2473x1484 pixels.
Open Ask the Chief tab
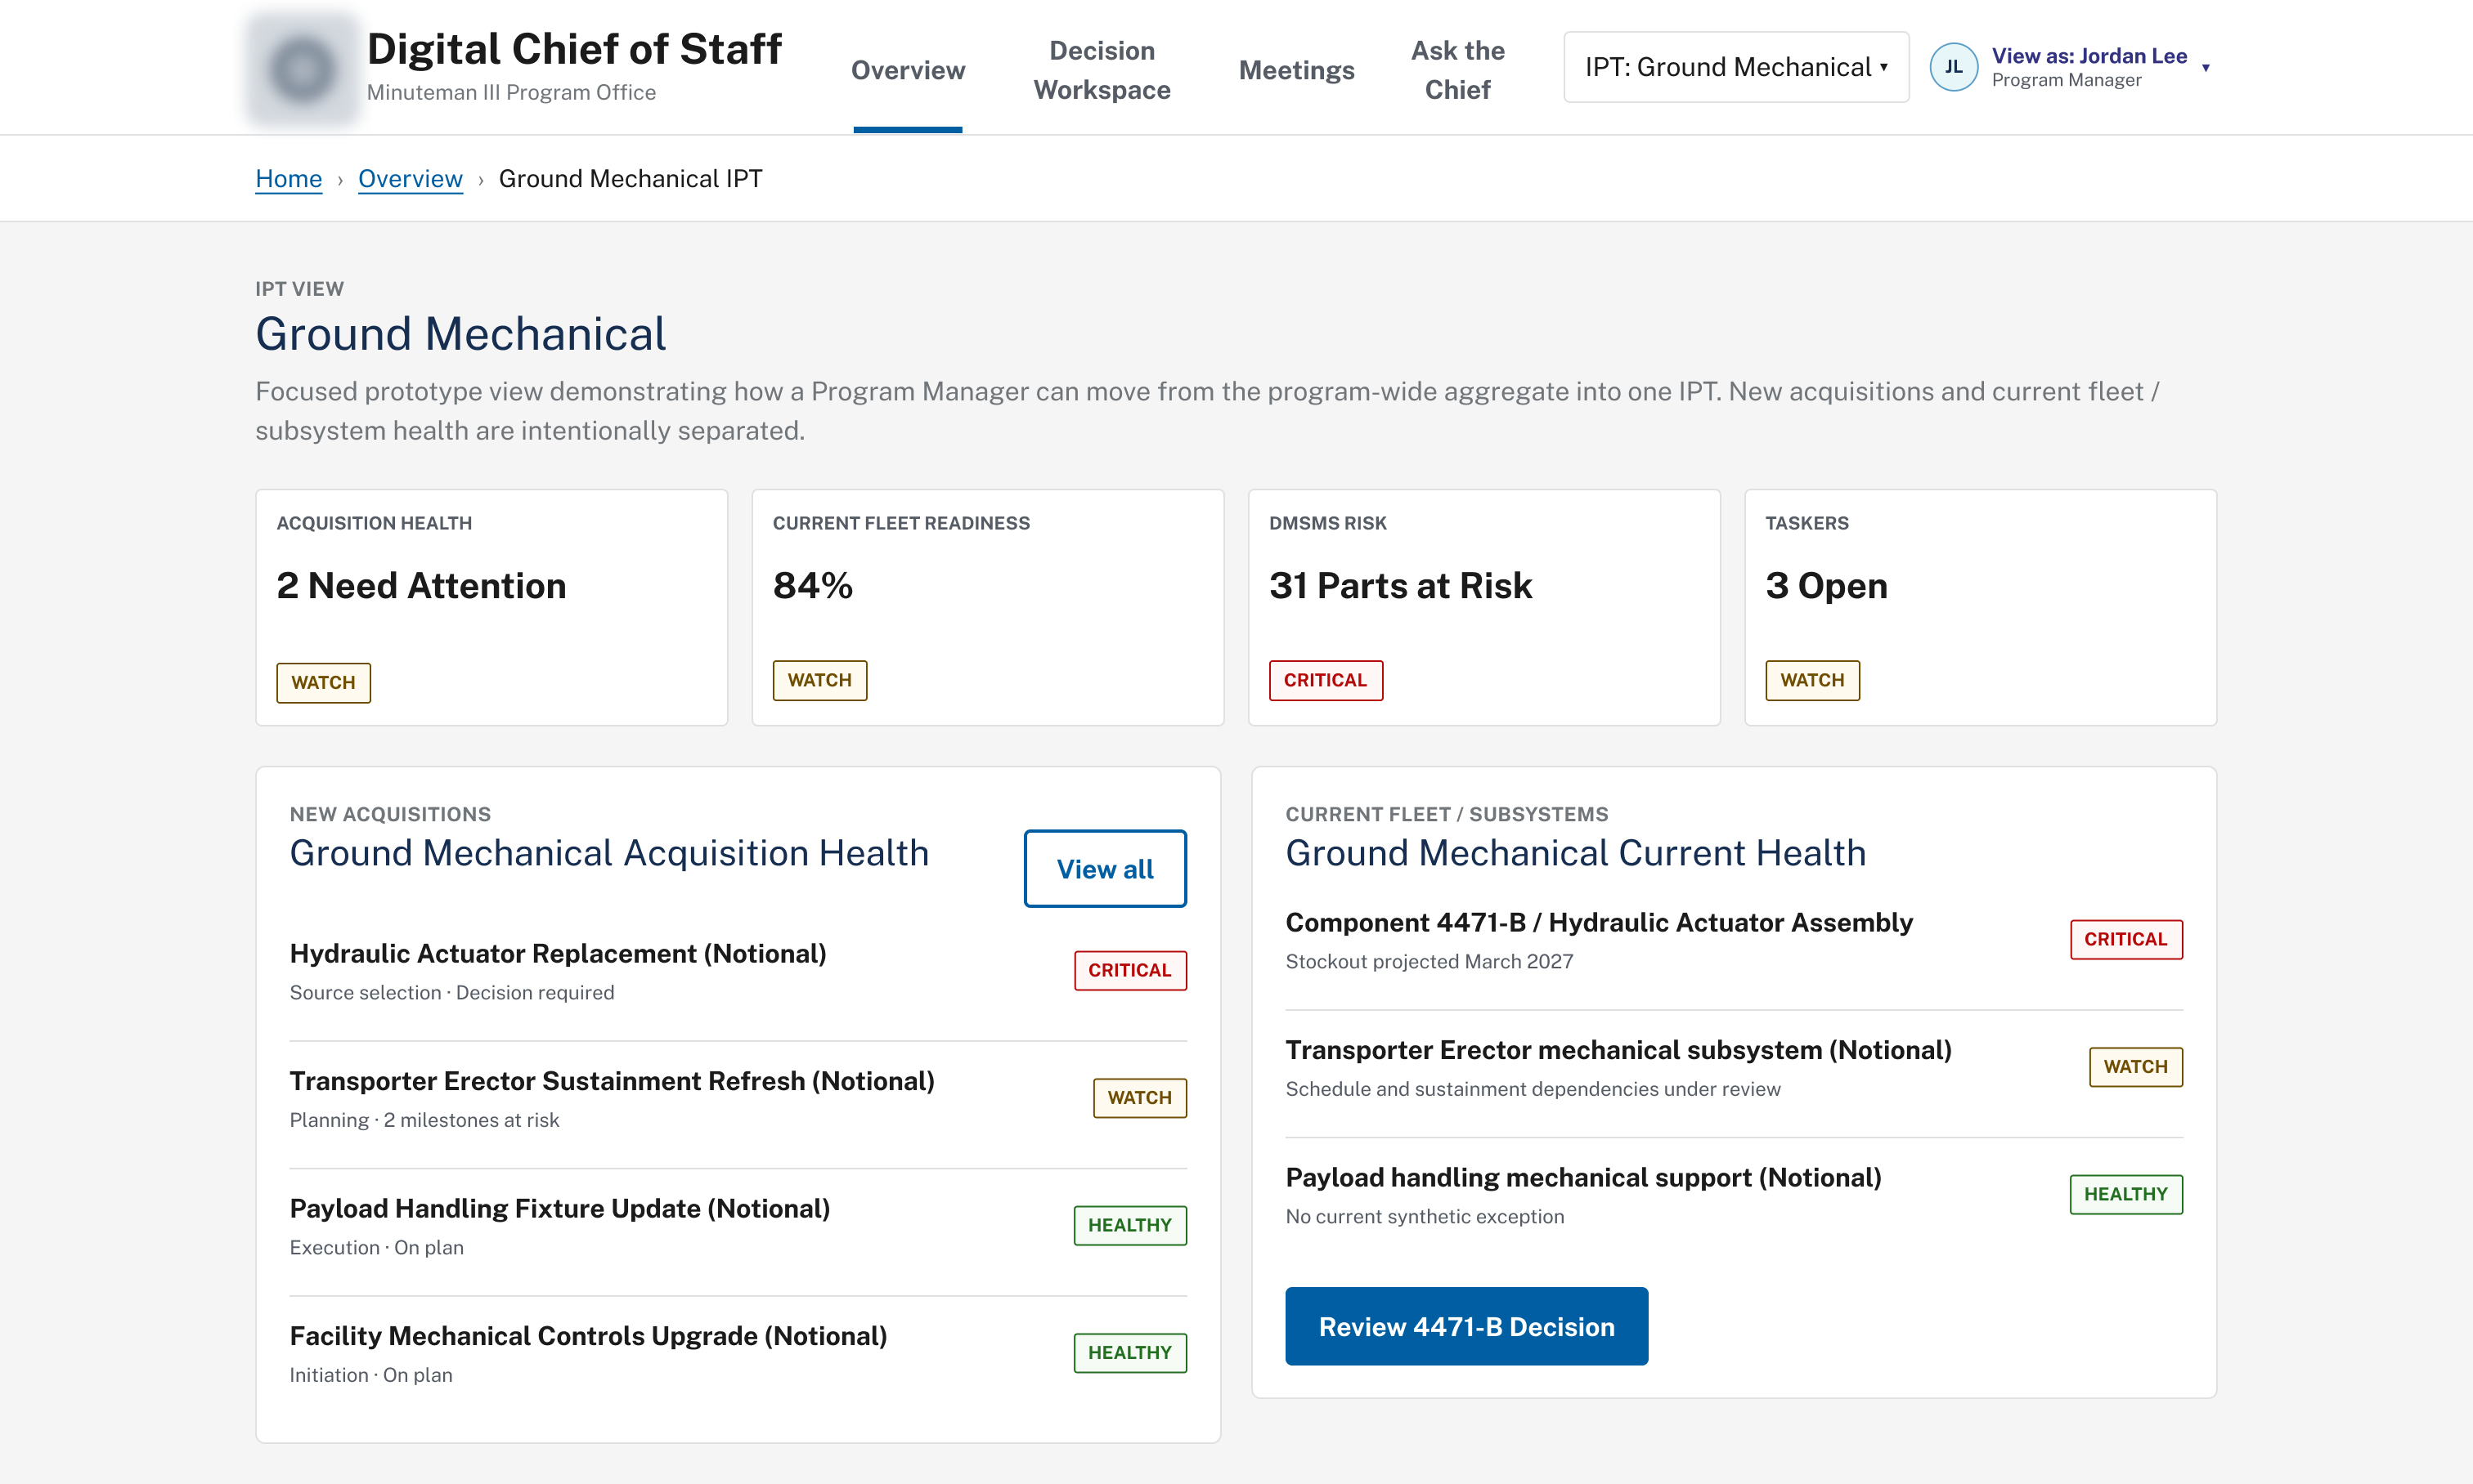tap(1457, 70)
